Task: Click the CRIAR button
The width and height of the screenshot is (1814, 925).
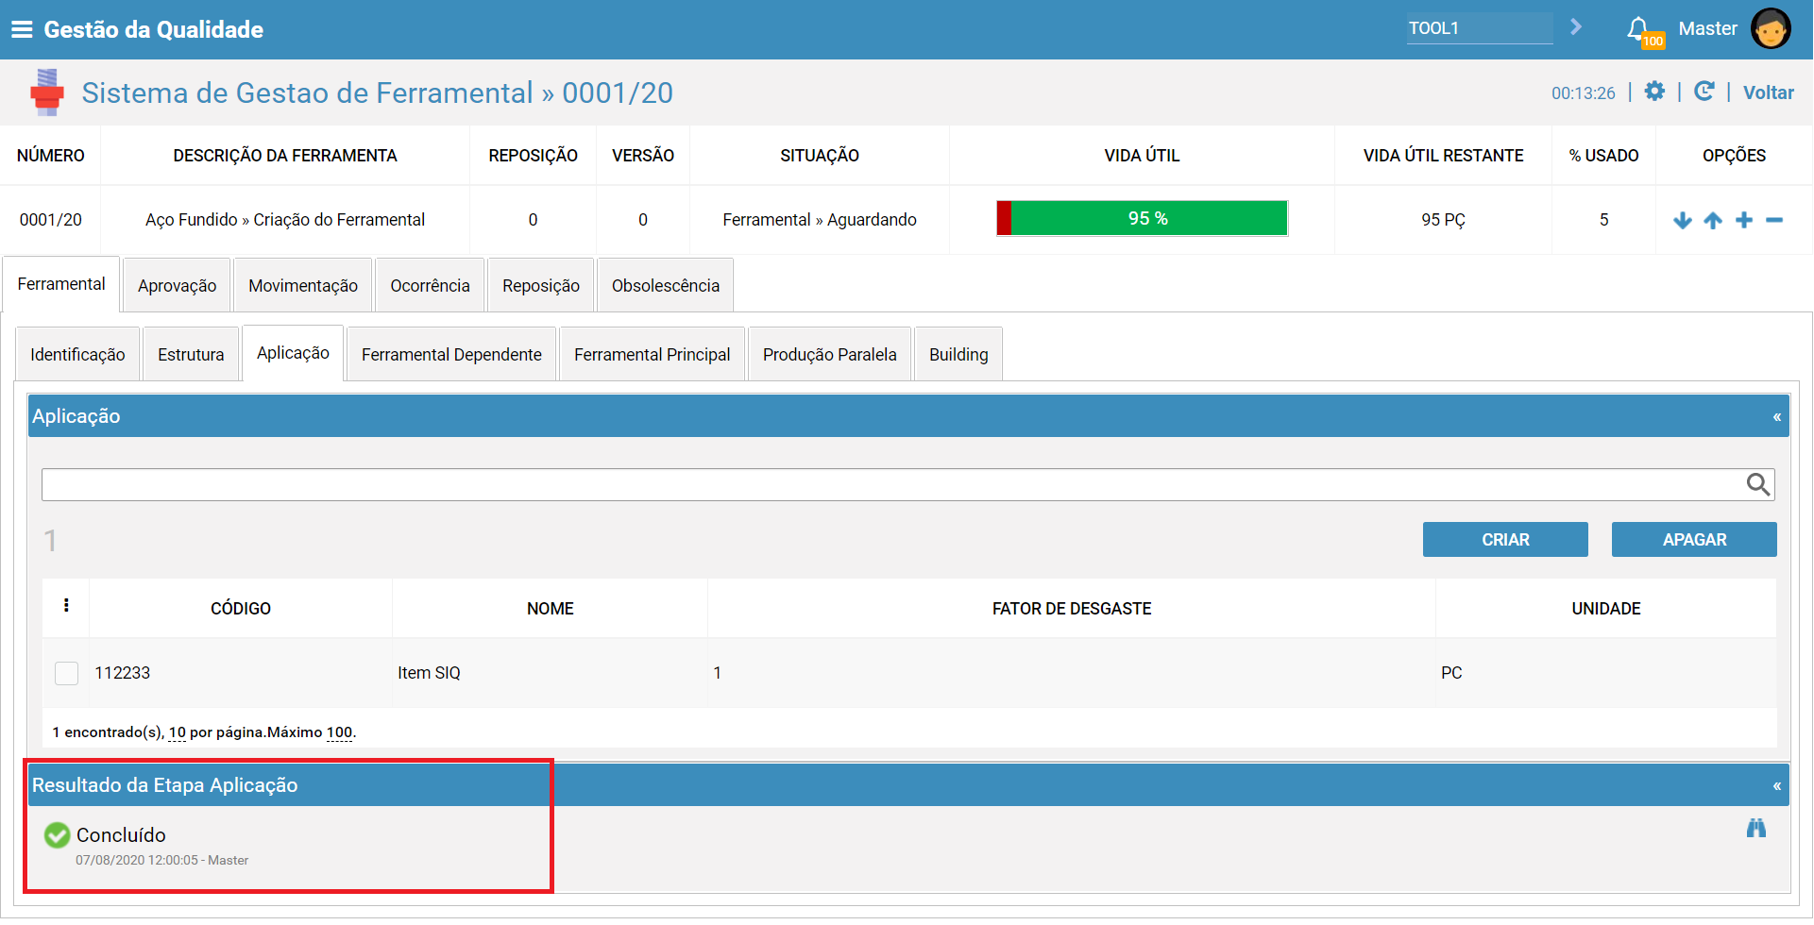Action: pyautogui.click(x=1505, y=539)
